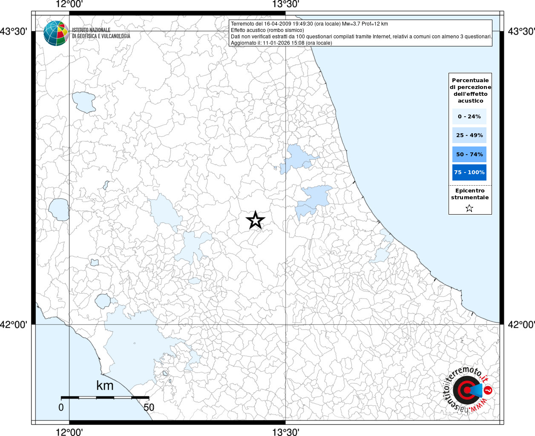Click the top 13°30' longitude label
This screenshot has width=535, height=436.
tap(285, 5)
